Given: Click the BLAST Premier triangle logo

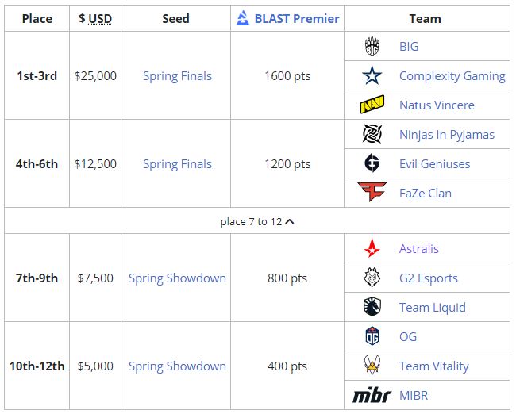Looking at the screenshot, I should click(243, 18).
